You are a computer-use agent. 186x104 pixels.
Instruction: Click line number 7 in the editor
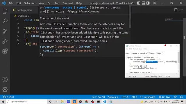18,44
